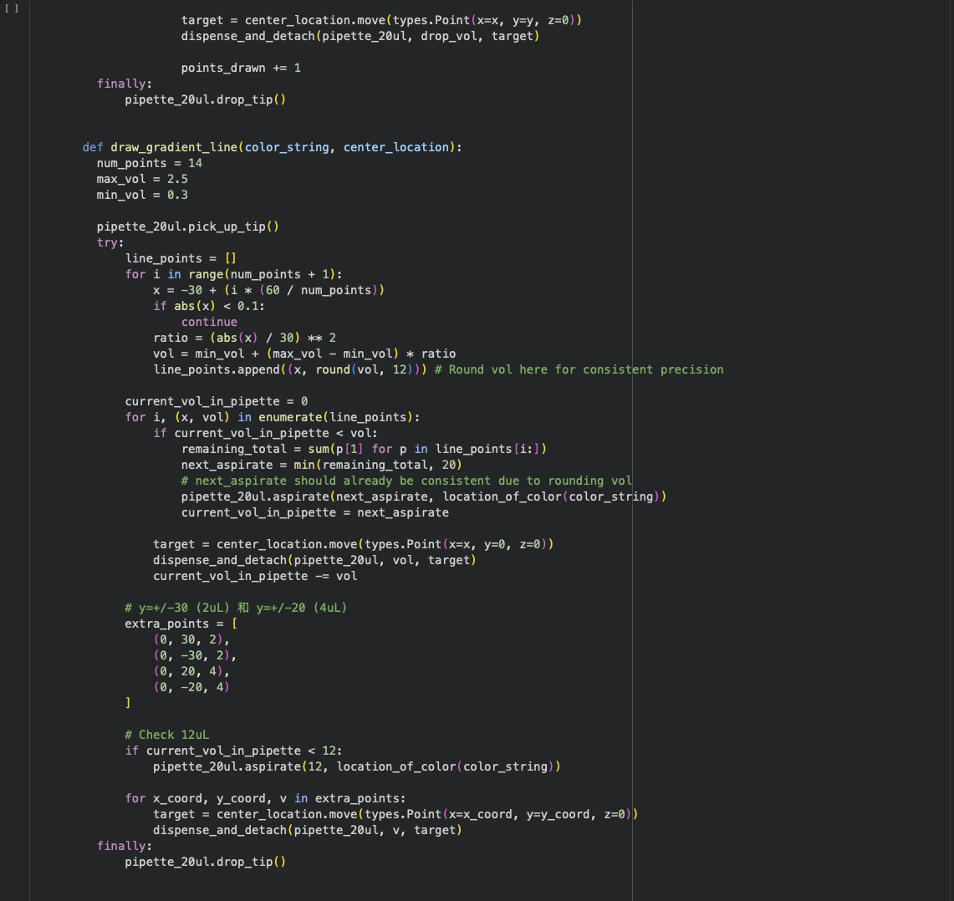Click the (0, -30, 2) tuple
Screen dimensions: 954x901
(x=195, y=655)
